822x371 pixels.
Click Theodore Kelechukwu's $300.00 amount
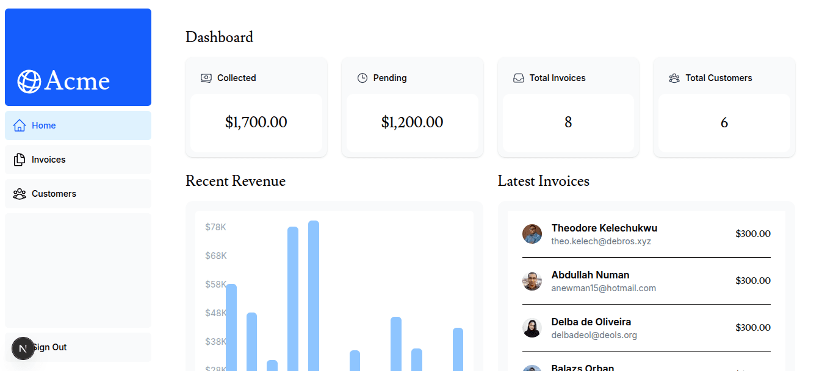coord(753,234)
